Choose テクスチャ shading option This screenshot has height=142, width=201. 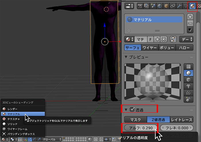[14, 119]
